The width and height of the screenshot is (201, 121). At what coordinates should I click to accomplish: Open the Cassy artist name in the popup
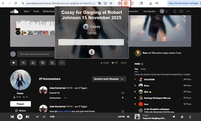click(95, 27)
